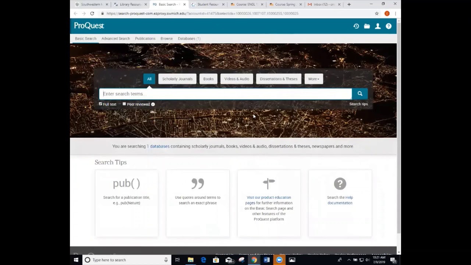Filter by Scholarly Journals
This screenshot has width=471, height=265.
pos(177,79)
